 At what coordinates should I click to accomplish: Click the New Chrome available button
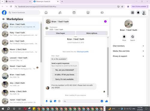(140, 7)
